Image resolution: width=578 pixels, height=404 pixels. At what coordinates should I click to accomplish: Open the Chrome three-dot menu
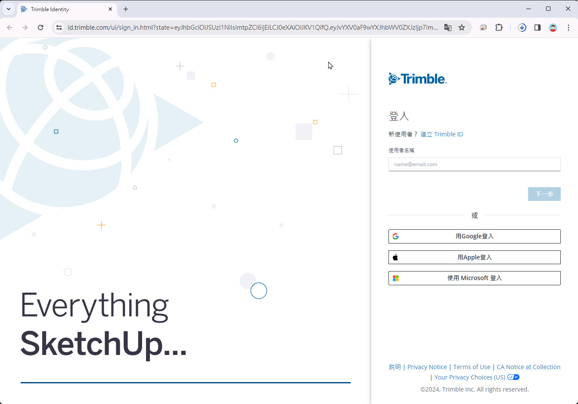[569, 28]
